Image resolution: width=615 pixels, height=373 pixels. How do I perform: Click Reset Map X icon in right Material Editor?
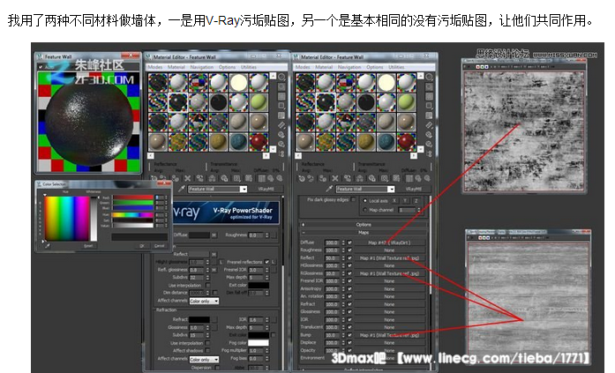click(x=335, y=178)
